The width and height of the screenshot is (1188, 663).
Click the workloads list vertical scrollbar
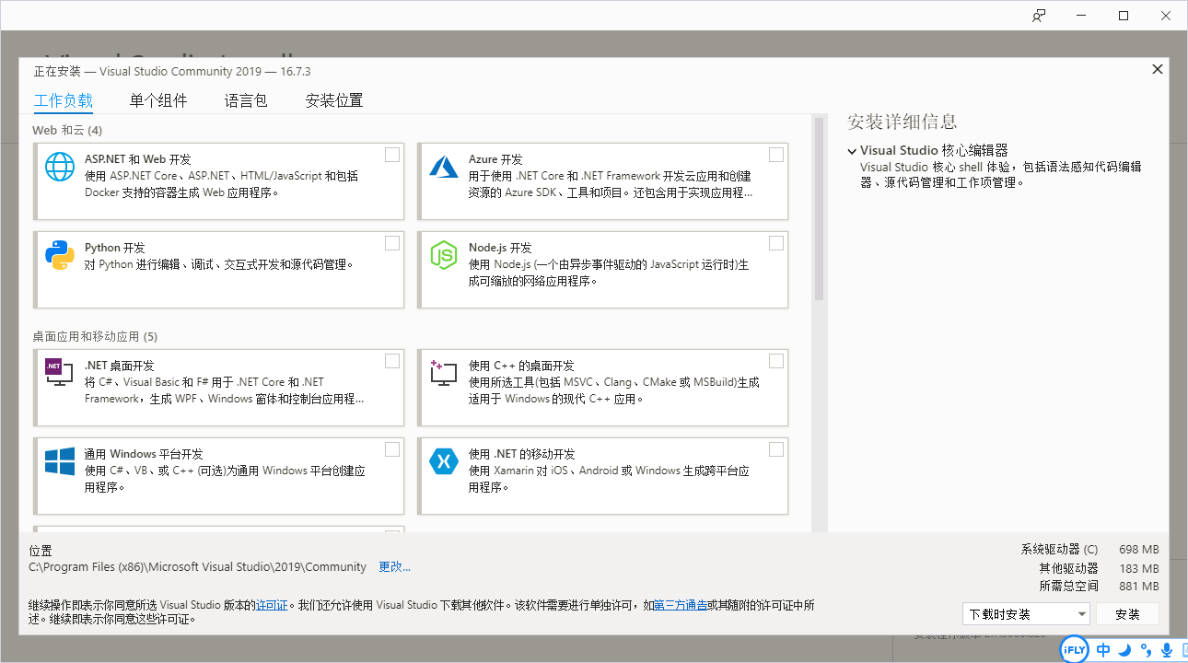pyautogui.click(x=819, y=209)
